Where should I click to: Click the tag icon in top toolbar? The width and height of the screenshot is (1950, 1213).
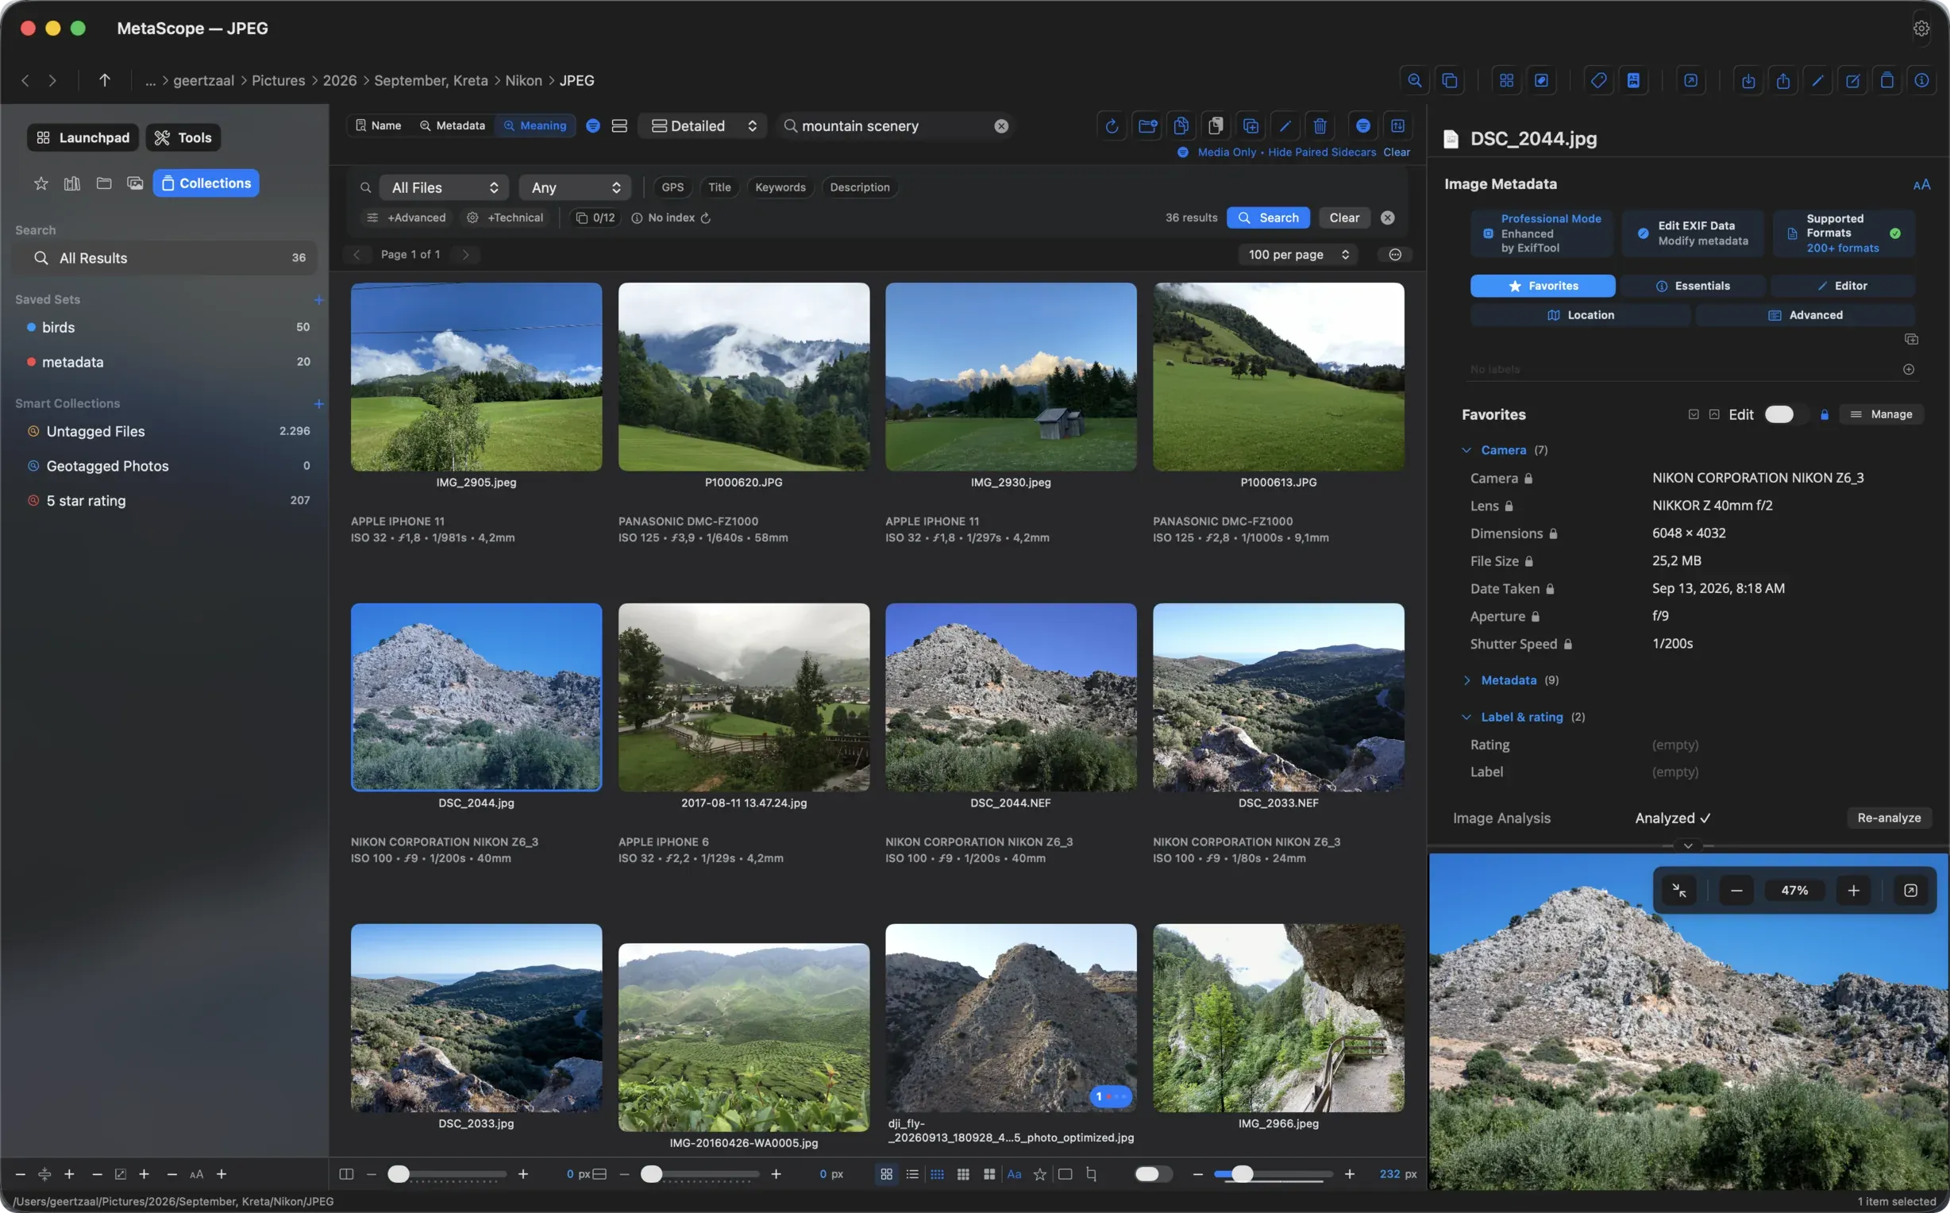pos(1597,80)
